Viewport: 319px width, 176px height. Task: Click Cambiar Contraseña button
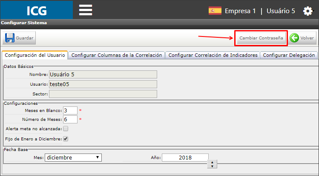coord(261,38)
